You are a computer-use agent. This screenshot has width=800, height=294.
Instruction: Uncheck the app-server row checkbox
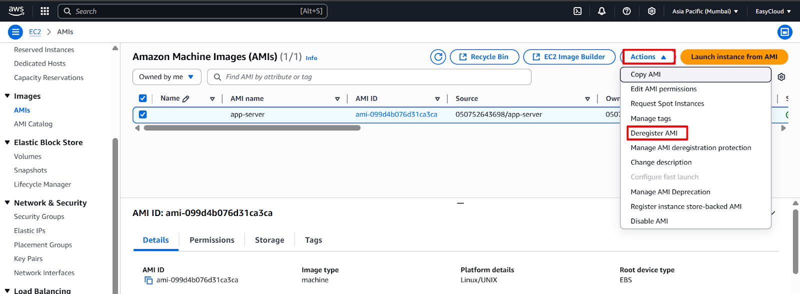click(x=142, y=114)
